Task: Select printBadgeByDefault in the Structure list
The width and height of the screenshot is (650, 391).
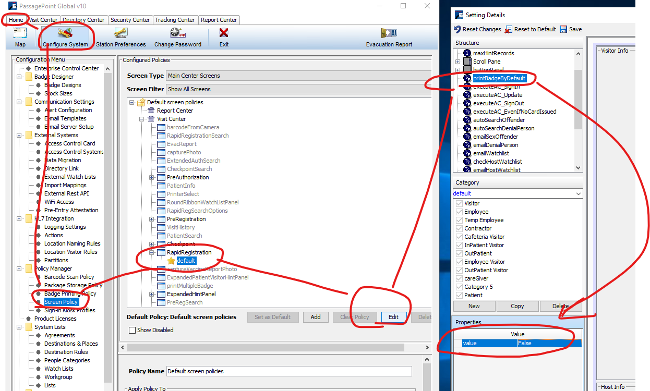Action: click(499, 78)
